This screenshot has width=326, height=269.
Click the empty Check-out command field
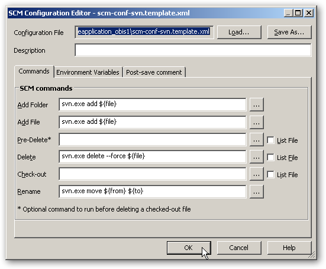coord(153,174)
